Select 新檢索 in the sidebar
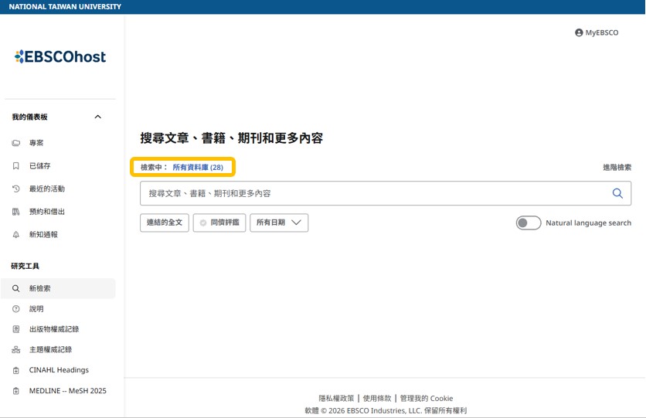The height and width of the screenshot is (418, 646). point(40,289)
